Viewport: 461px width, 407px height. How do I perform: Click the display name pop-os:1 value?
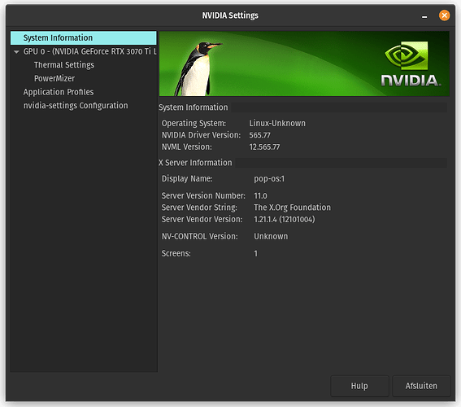tap(269, 178)
